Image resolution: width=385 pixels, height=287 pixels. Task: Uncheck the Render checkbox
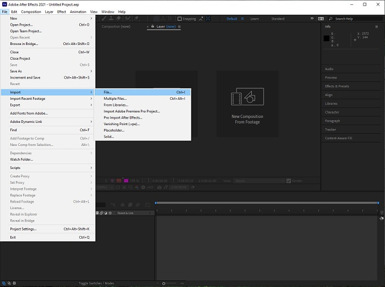click(x=288, y=181)
